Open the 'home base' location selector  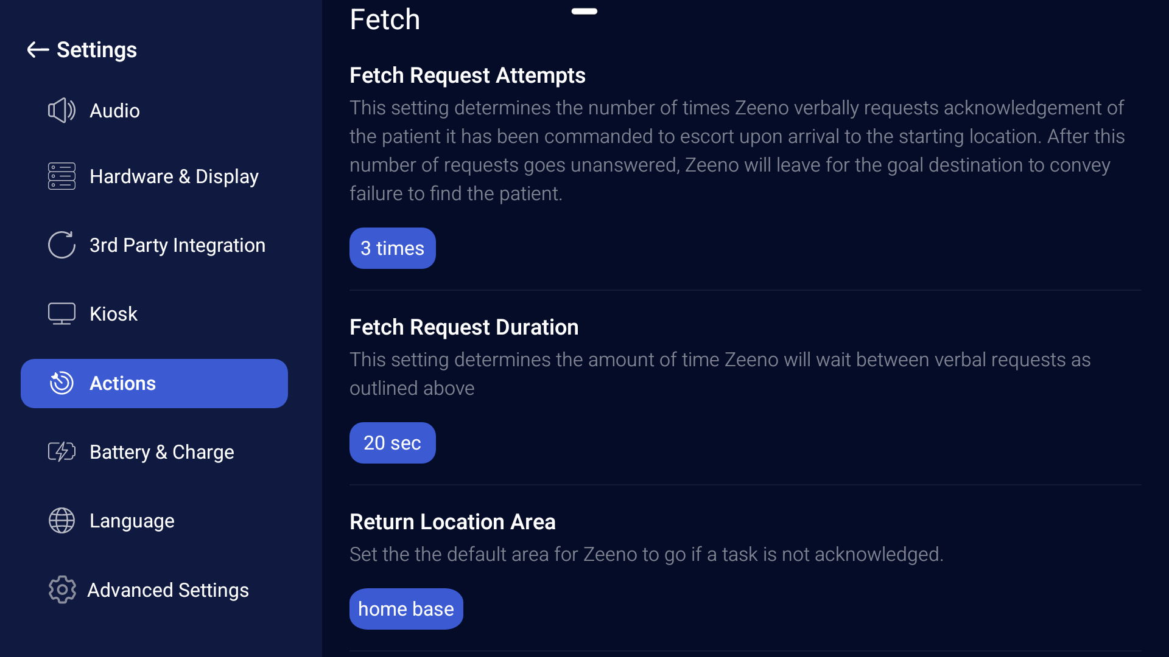pyautogui.click(x=406, y=609)
